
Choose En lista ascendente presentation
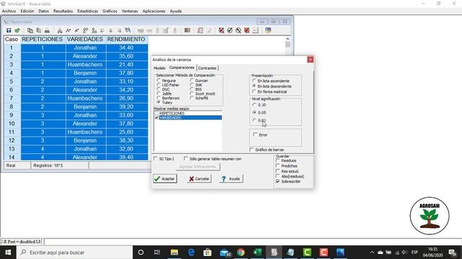255,81
